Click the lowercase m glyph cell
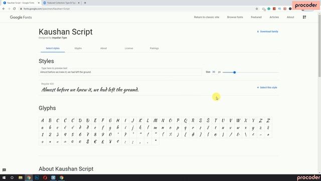 155,128
